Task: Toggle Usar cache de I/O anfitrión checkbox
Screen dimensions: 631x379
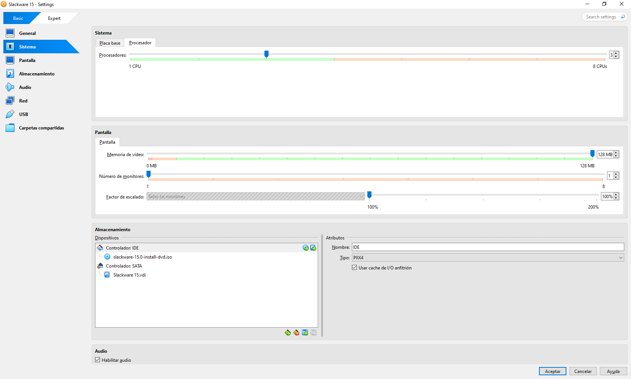Action: [354, 268]
